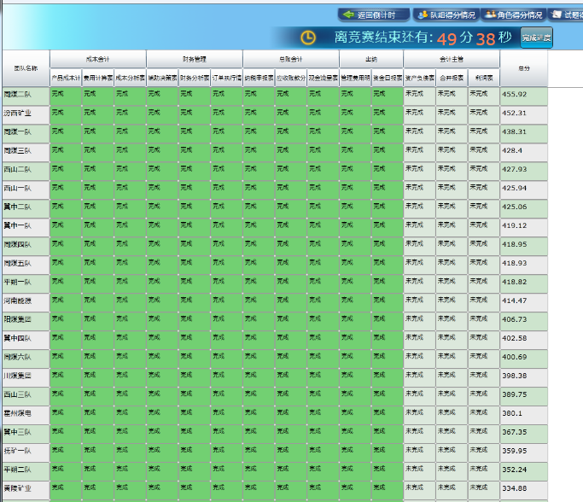Image resolution: width=583 pixels, height=502 pixels.
Task: Click the orange clock icon beside the countdown
Action: click(308, 38)
